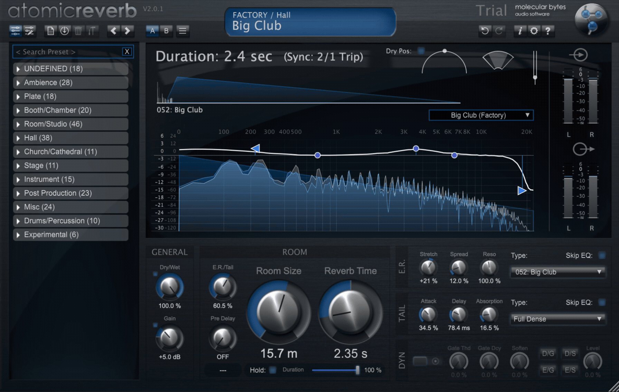Click the Search Preset input field
The image size is (619, 392).
[67, 52]
